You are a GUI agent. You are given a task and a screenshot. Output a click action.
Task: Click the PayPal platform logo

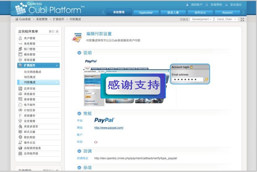[x=105, y=120]
